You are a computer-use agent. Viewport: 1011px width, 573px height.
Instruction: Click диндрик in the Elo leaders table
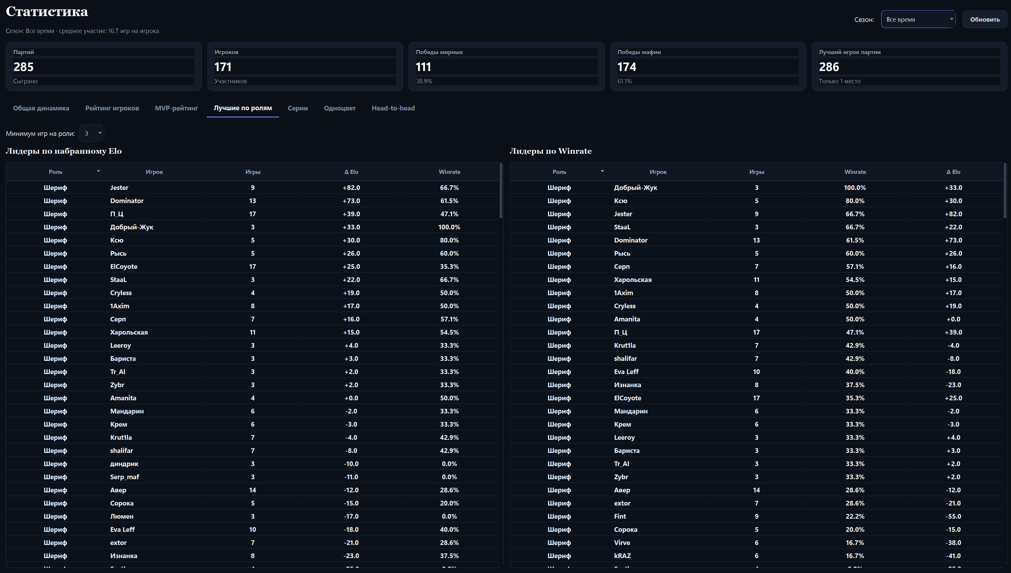click(x=124, y=464)
